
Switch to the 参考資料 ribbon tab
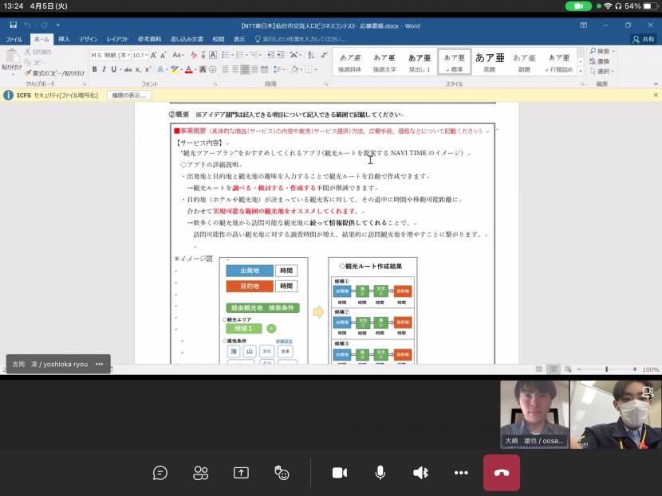149,39
